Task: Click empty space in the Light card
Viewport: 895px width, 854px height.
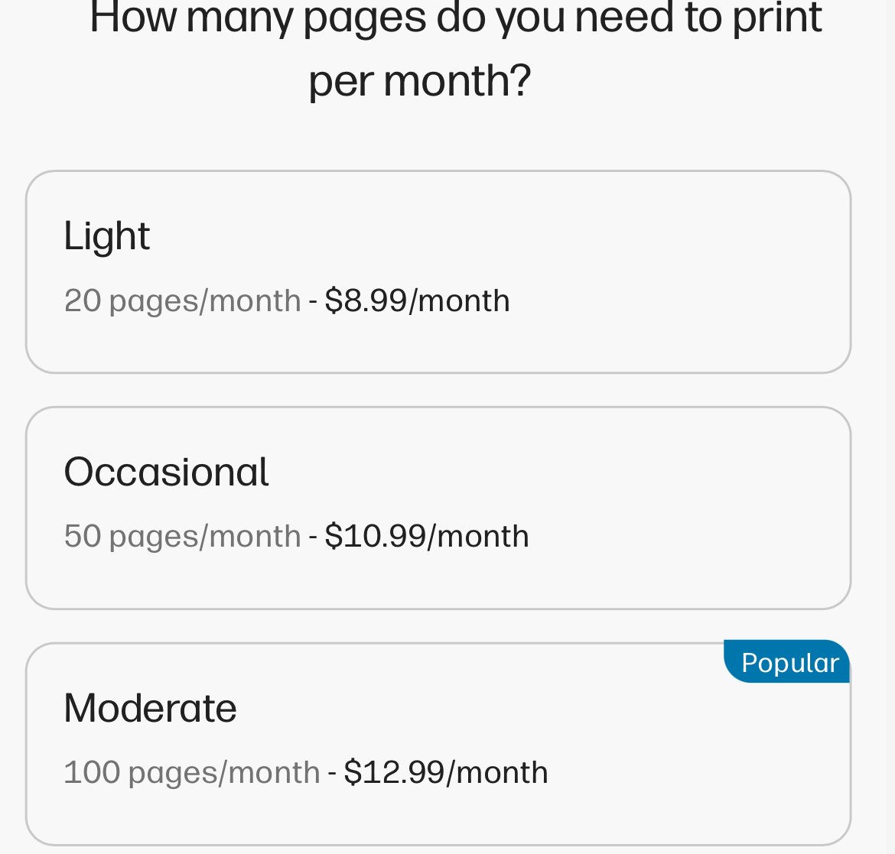Action: (685, 271)
